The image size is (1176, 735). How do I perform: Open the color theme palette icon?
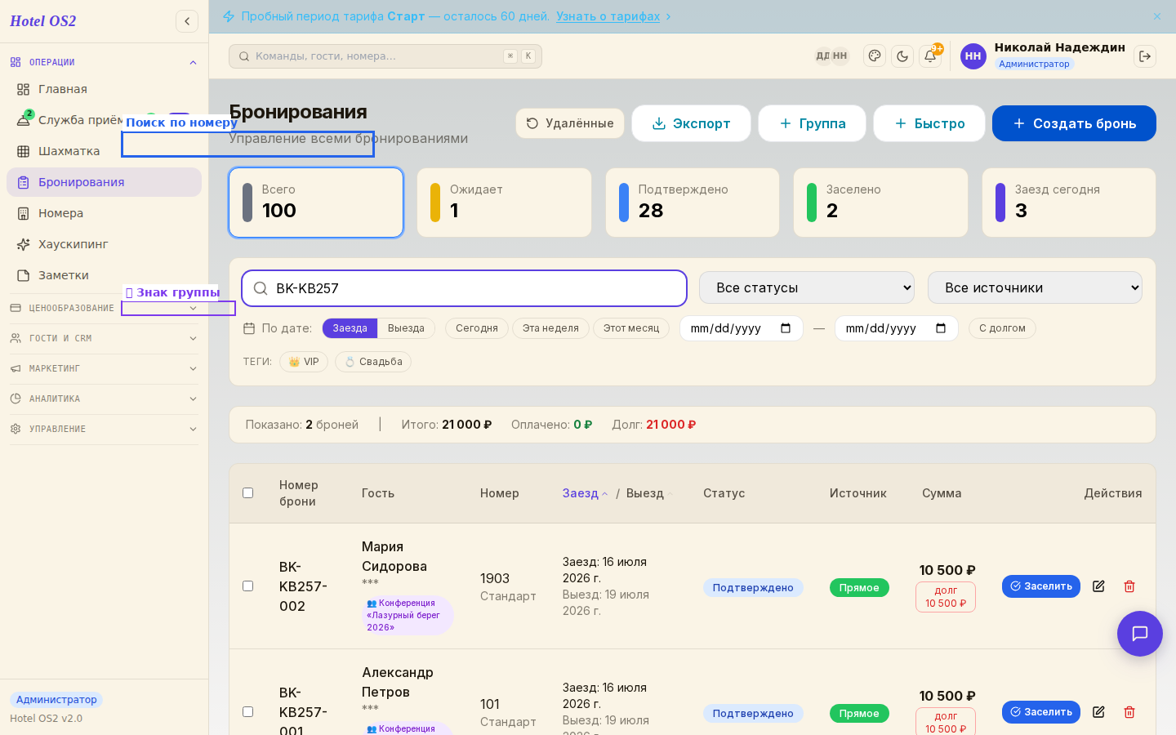click(x=875, y=56)
